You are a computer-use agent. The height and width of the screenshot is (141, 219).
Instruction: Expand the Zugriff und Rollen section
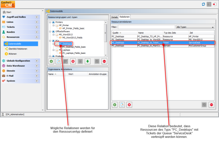[37, 17]
